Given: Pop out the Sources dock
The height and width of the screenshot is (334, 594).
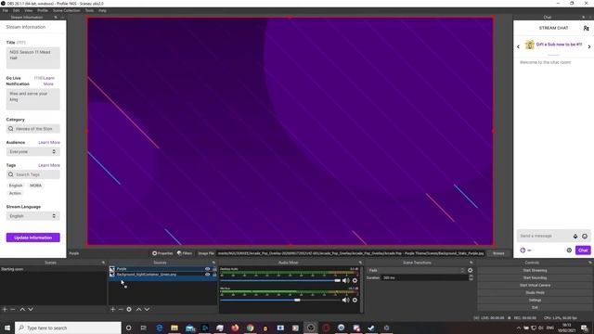Looking at the screenshot, I should (213, 263).
